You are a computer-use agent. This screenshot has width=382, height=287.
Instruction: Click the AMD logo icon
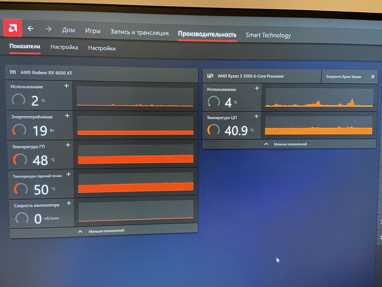tap(13, 28)
